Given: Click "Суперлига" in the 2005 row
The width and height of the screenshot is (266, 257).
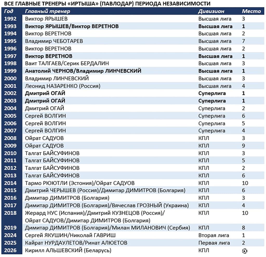Looking at the screenshot, I should (212, 116).
